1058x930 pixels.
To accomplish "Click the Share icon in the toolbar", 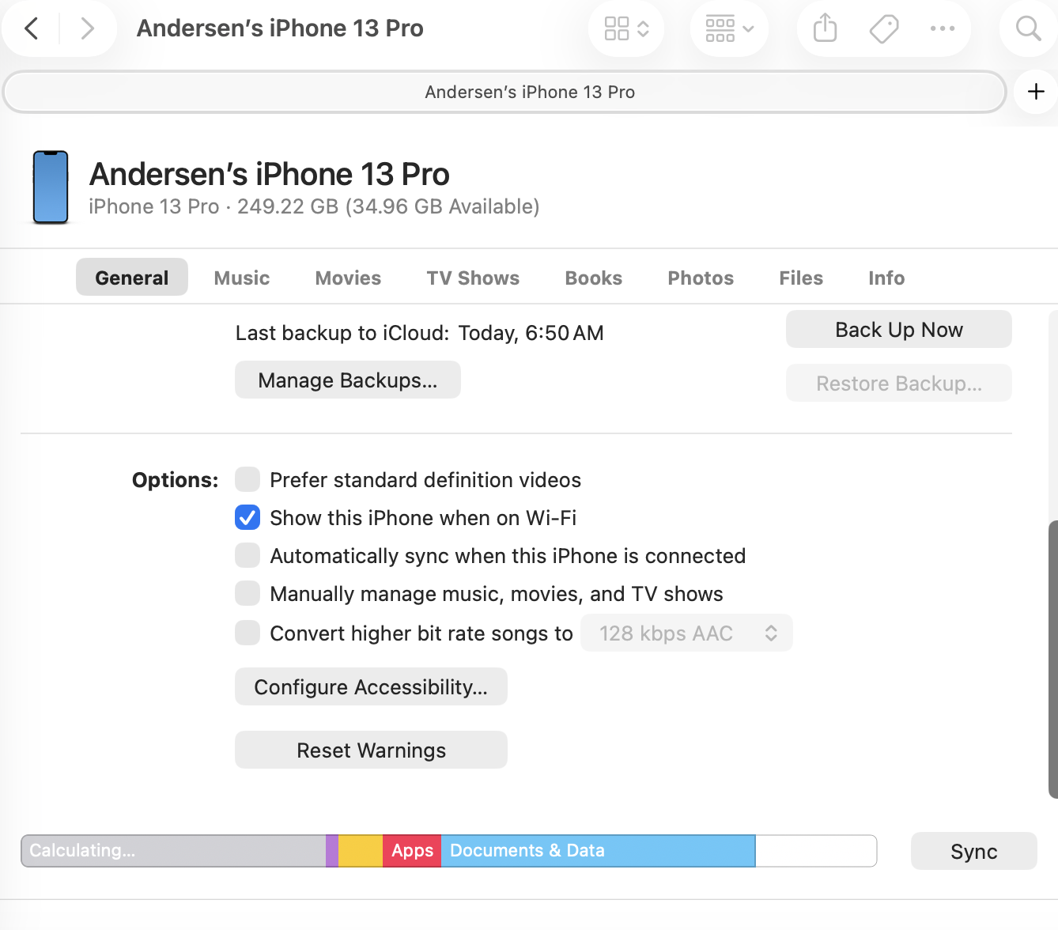I will pyautogui.click(x=823, y=28).
